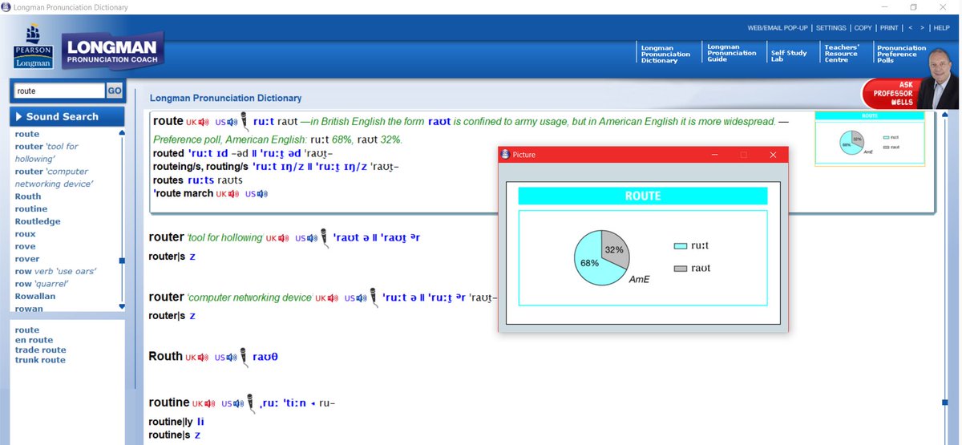Image resolution: width=962 pixels, height=445 pixels.
Task: Select 'routine' in the word list
Action: (x=30, y=208)
